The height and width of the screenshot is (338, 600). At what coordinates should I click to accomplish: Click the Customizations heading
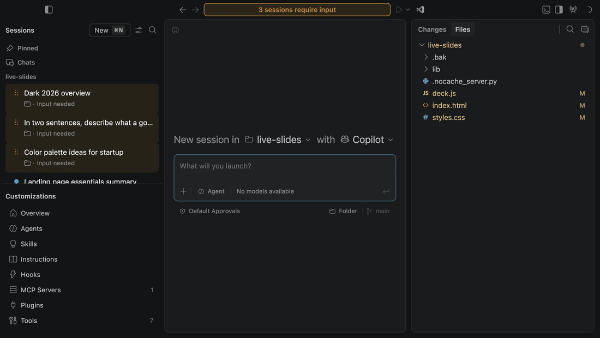coord(31,196)
